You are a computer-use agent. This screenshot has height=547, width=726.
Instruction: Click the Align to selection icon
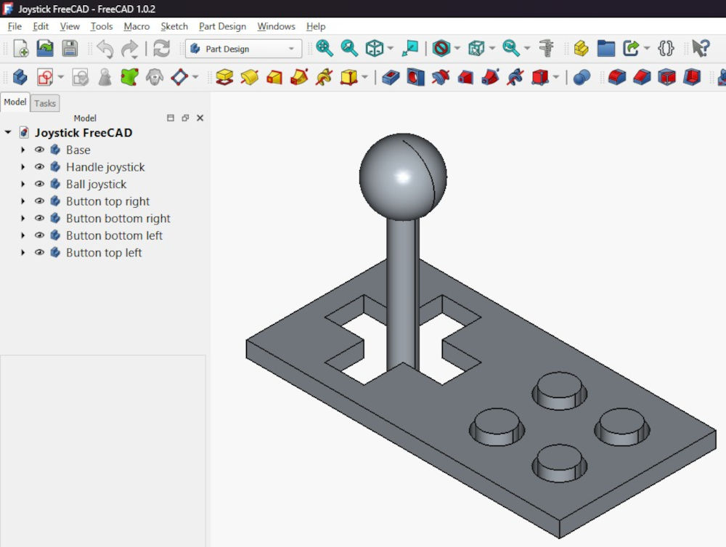click(x=409, y=48)
